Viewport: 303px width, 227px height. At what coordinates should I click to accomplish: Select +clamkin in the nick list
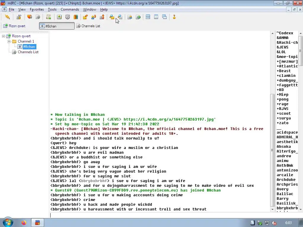pos(286,76)
